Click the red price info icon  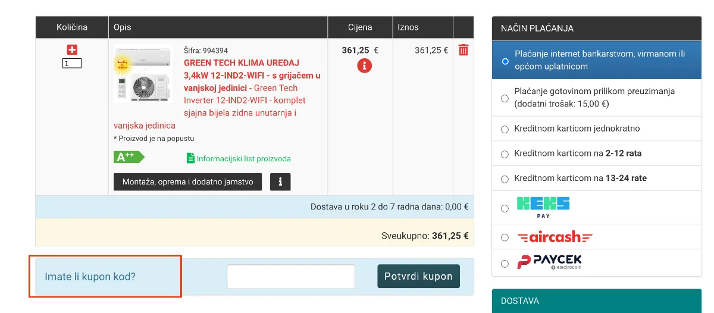point(365,66)
